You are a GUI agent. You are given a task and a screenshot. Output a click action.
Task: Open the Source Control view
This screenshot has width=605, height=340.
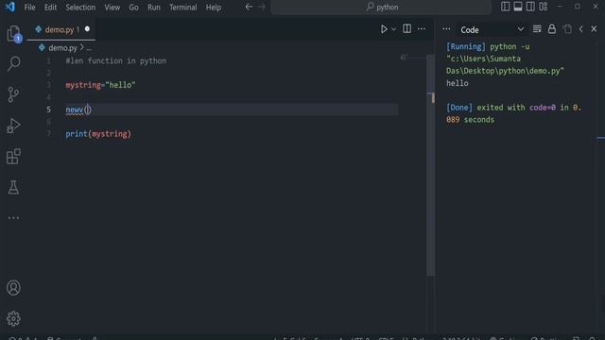(13, 94)
